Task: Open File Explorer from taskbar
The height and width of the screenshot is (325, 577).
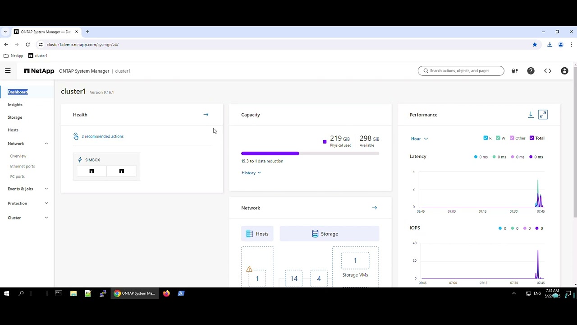Action: point(73,293)
